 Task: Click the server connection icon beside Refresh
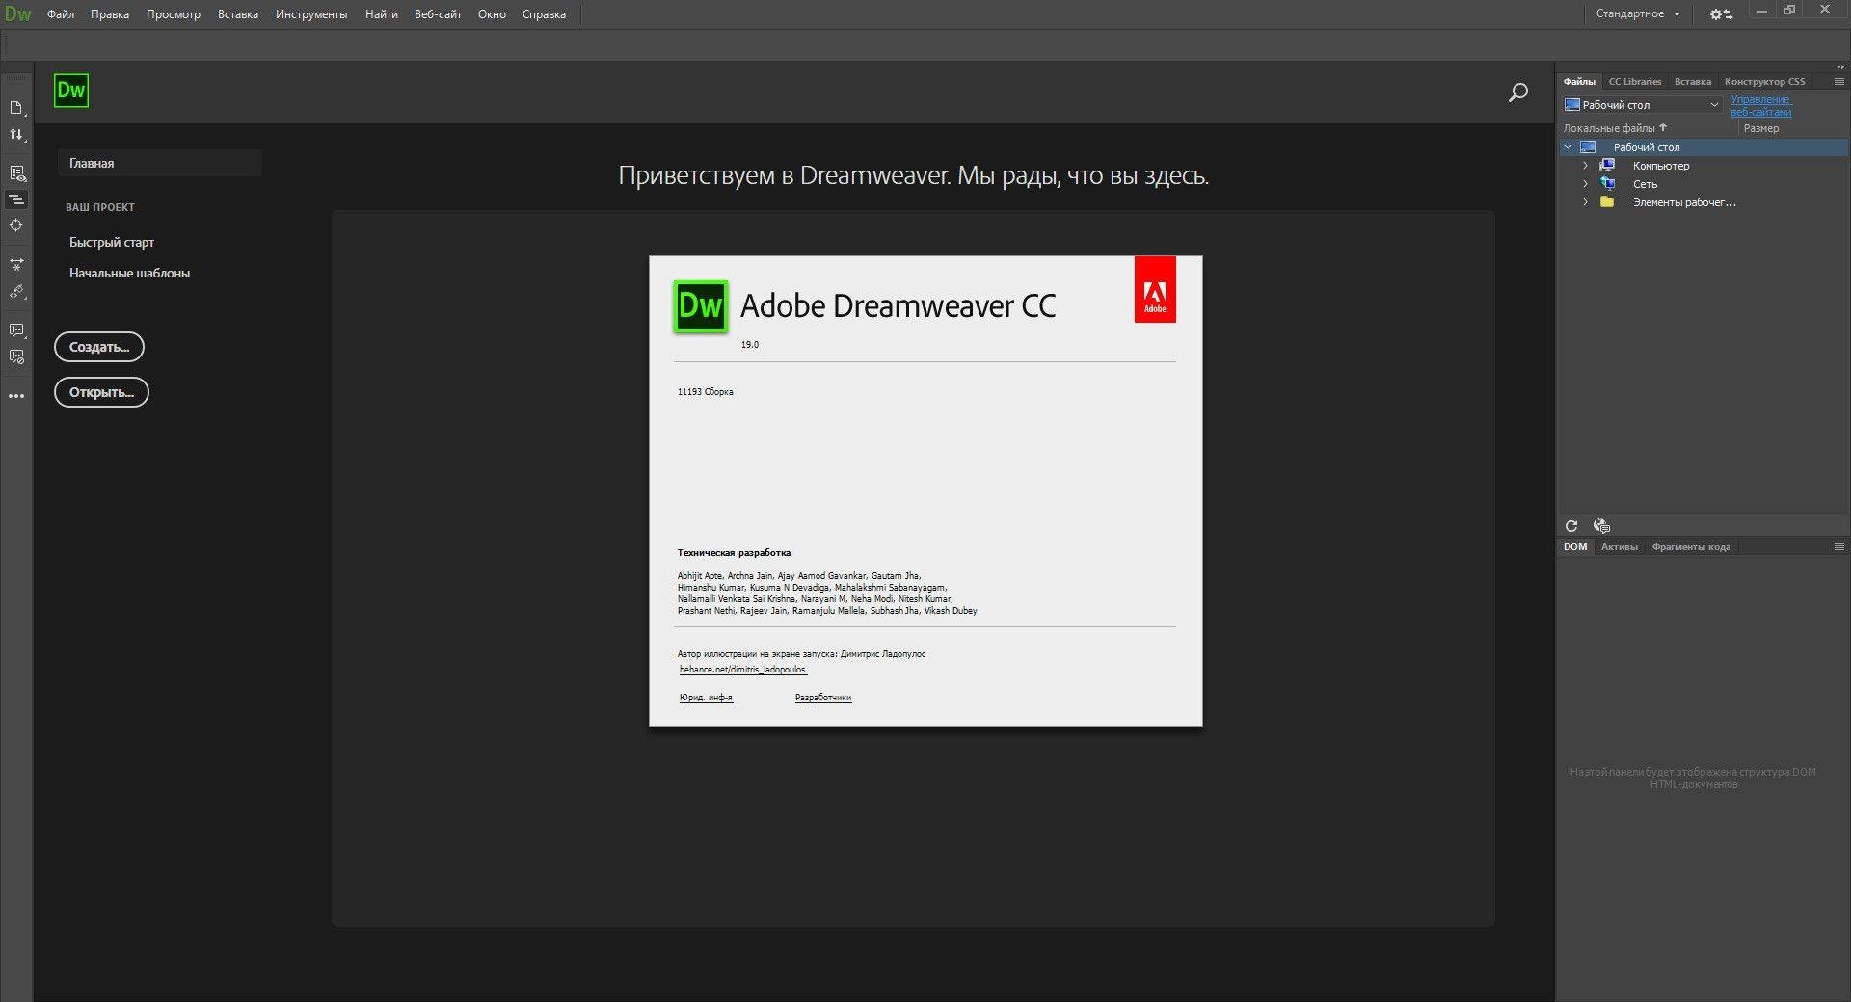coord(1601,526)
